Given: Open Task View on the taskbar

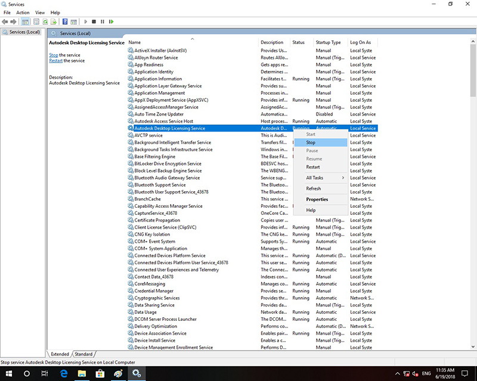Looking at the screenshot, I should click(x=44, y=373).
